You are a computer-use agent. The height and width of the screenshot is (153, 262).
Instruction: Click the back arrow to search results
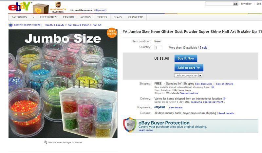pos(10,25)
